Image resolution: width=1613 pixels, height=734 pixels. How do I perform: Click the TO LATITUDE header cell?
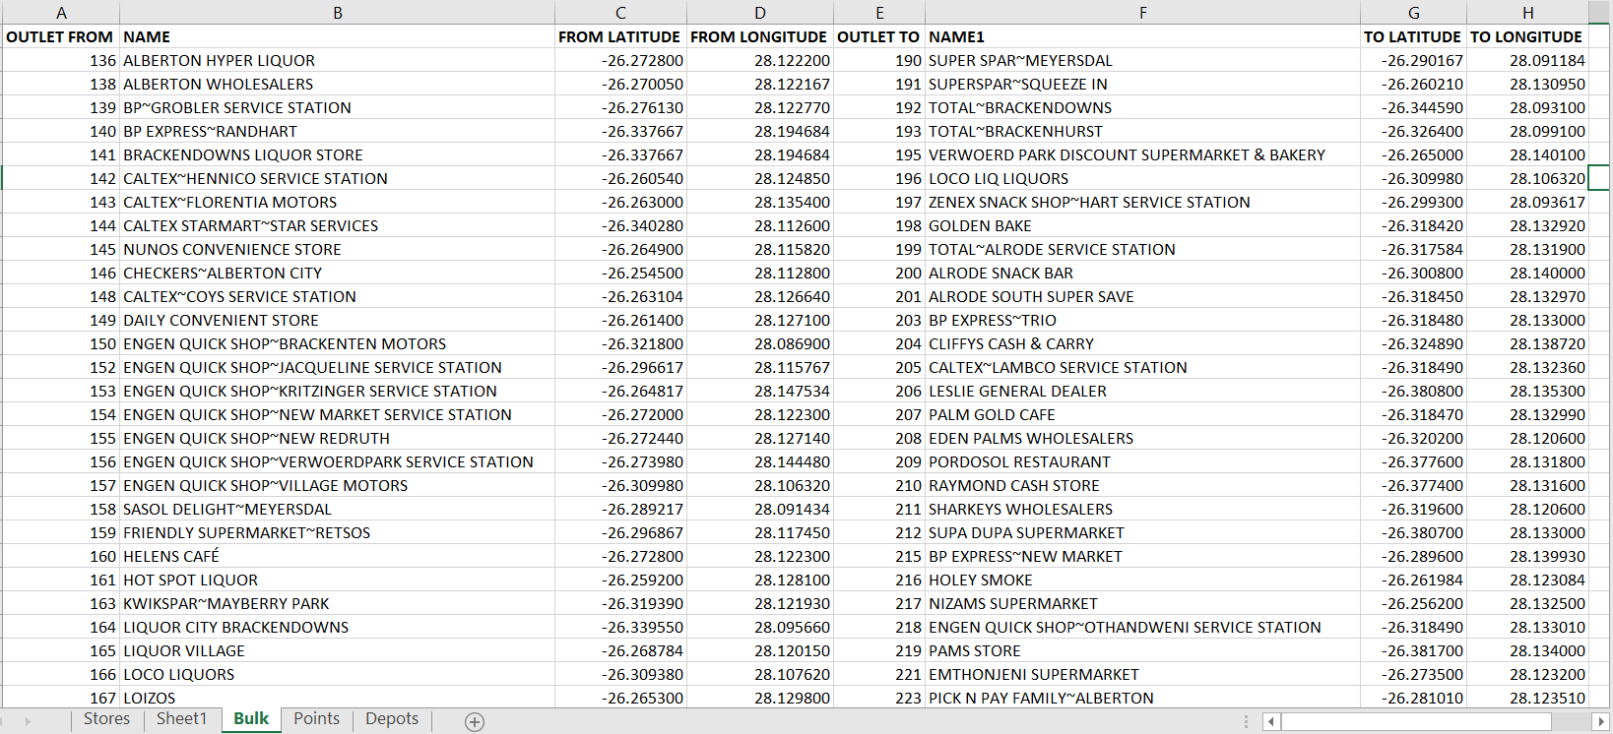pos(1413,36)
